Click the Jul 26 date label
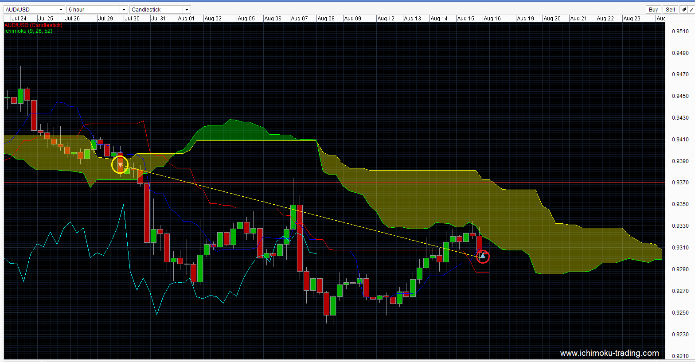 click(x=72, y=19)
